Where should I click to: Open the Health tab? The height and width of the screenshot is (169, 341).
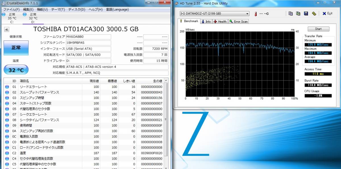click(x=220, y=22)
